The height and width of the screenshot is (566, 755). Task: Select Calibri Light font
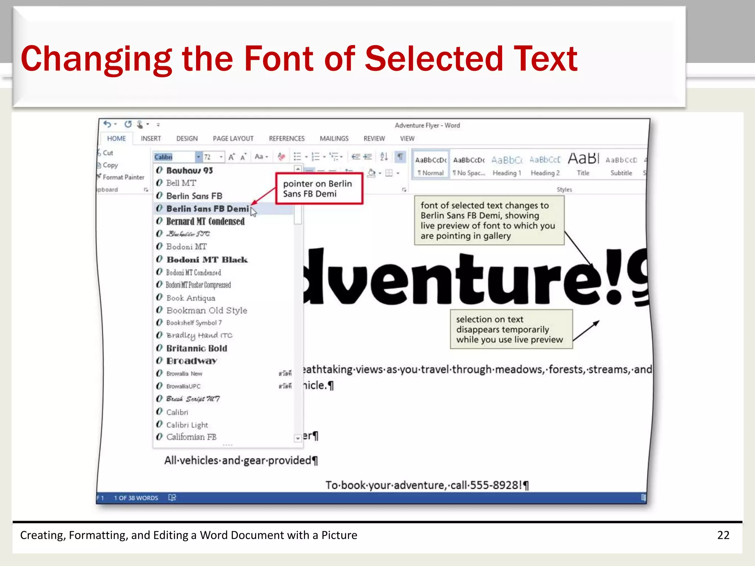point(223,424)
